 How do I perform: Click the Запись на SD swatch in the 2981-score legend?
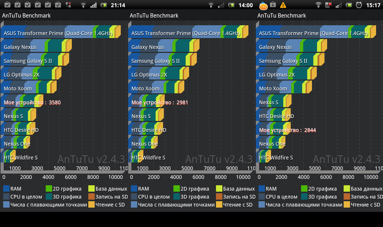(219, 197)
